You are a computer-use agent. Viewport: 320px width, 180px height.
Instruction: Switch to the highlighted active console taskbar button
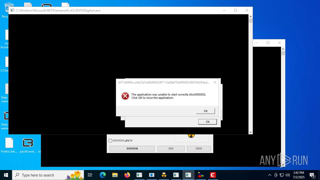coord(188,175)
